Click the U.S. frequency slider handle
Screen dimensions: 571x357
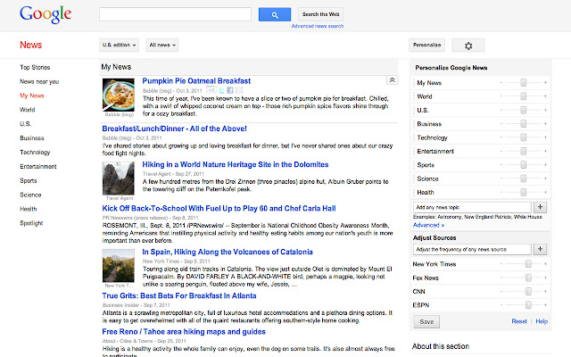524,110
